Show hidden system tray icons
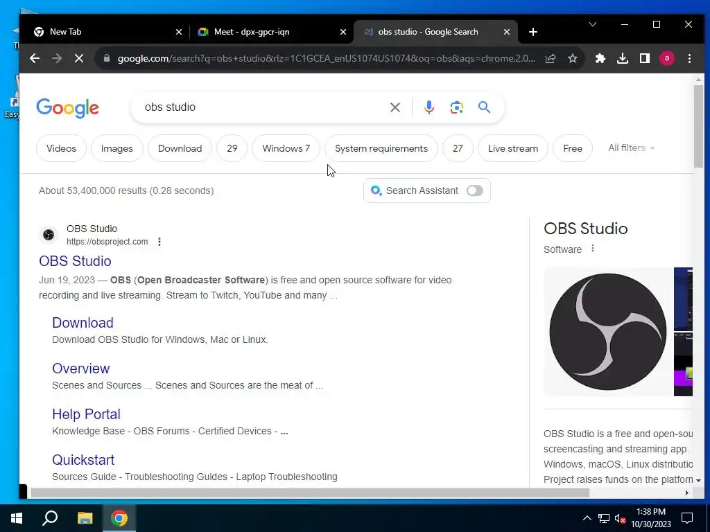710x532 pixels. [587, 518]
